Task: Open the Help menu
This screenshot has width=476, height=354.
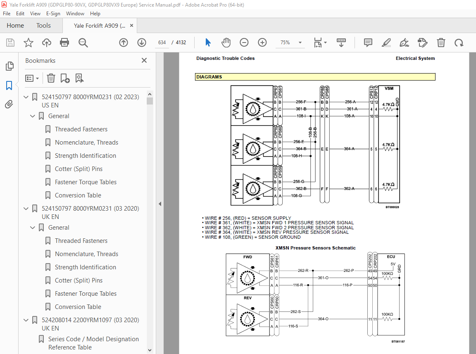Action: [x=95, y=14]
